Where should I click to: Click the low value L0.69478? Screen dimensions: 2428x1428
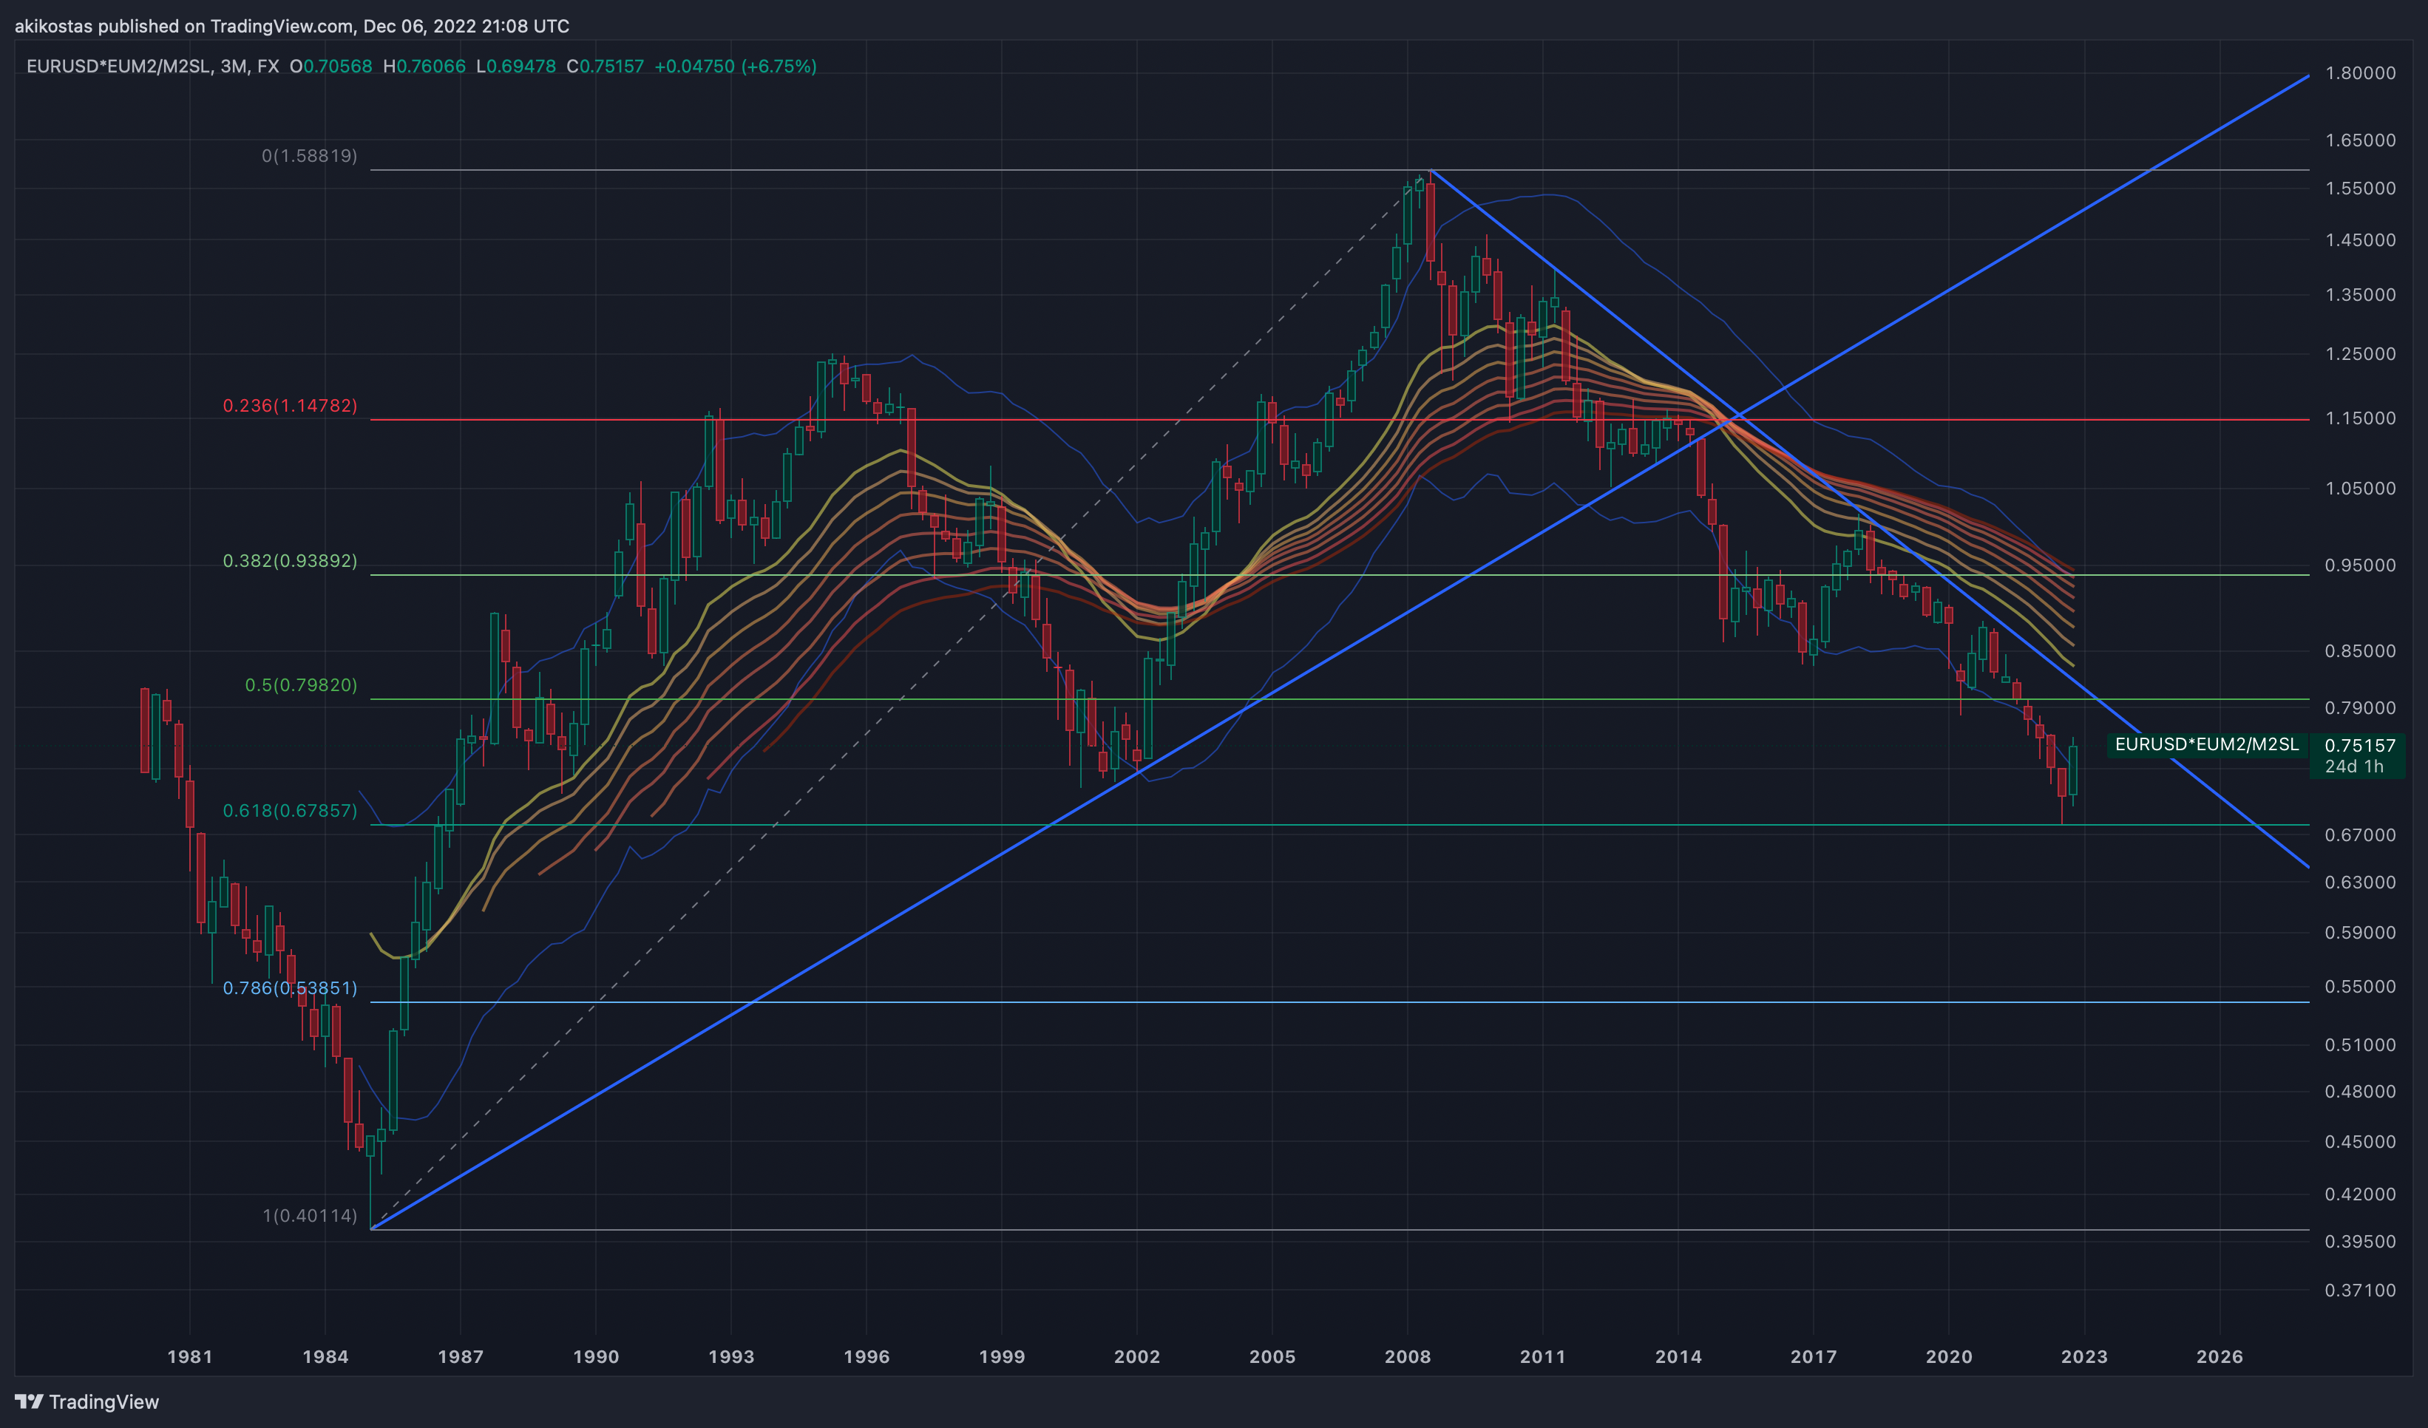(x=517, y=67)
